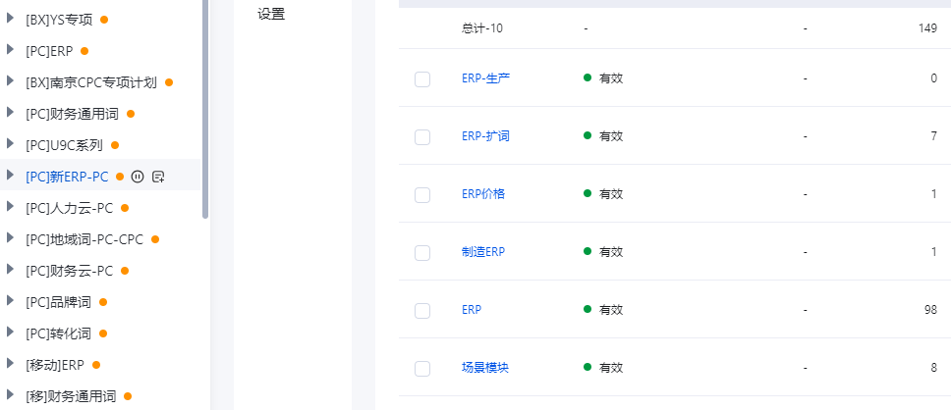Click orange status dot next to [PC]ERP
This screenshot has height=410, width=951.
pos(84,51)
